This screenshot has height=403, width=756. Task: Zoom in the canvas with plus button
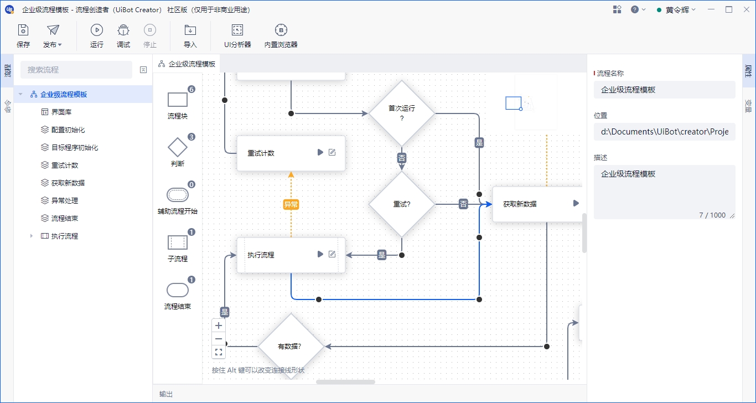(x=219, y=325)
